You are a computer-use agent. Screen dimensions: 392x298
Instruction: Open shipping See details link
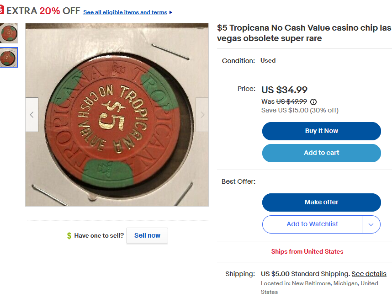tap(369, 274)
